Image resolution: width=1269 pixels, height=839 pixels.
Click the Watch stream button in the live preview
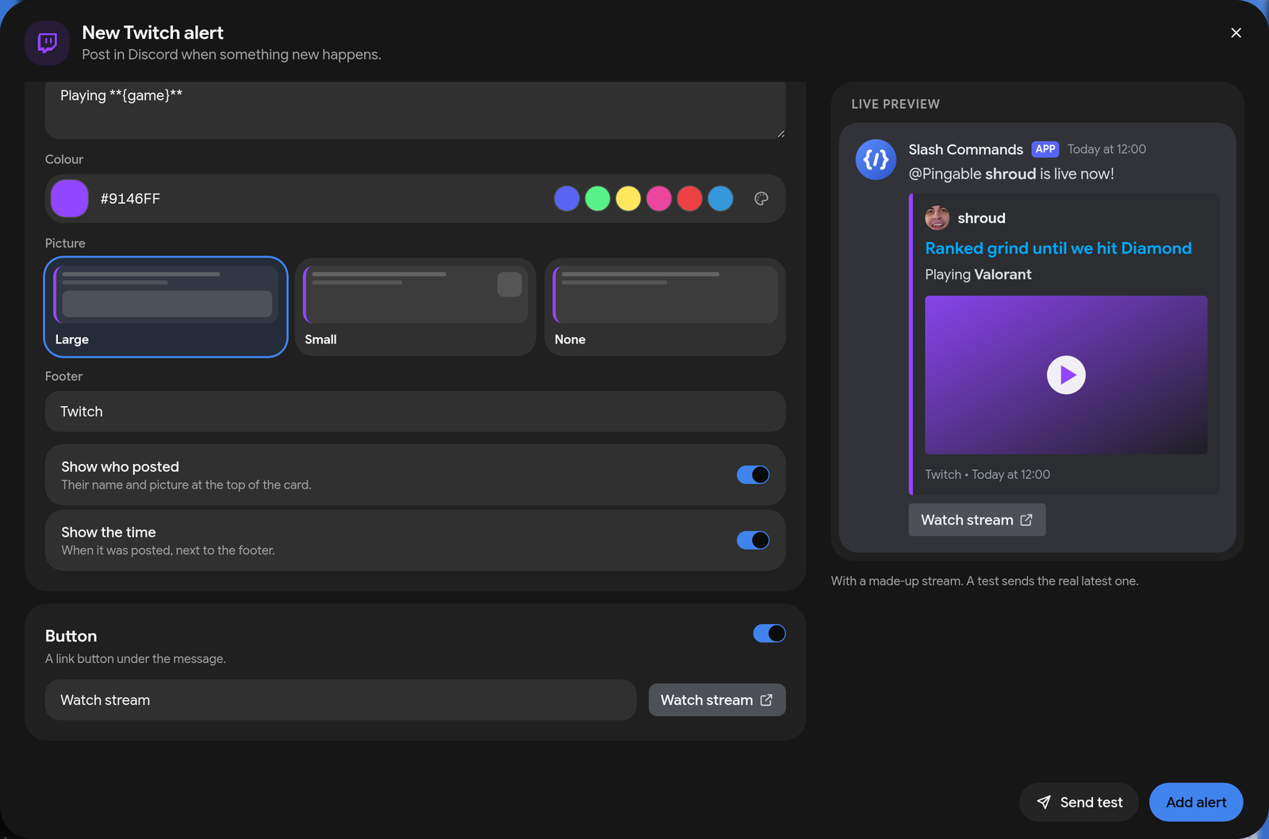coord(977,520)
